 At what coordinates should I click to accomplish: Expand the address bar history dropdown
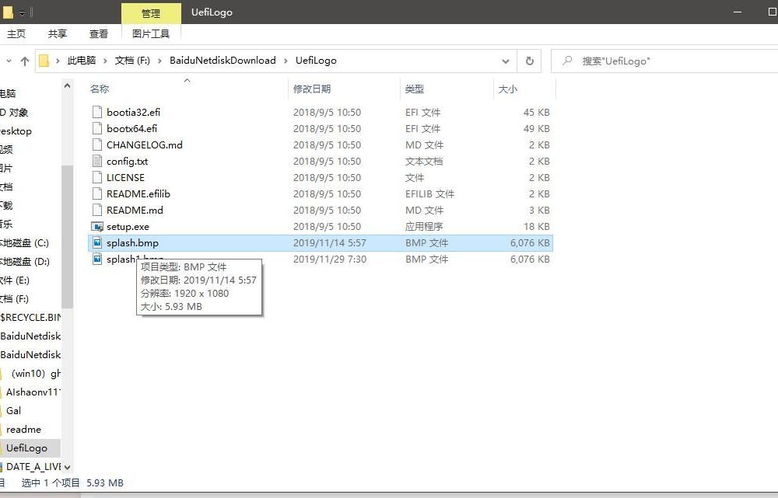click(506, 61)
